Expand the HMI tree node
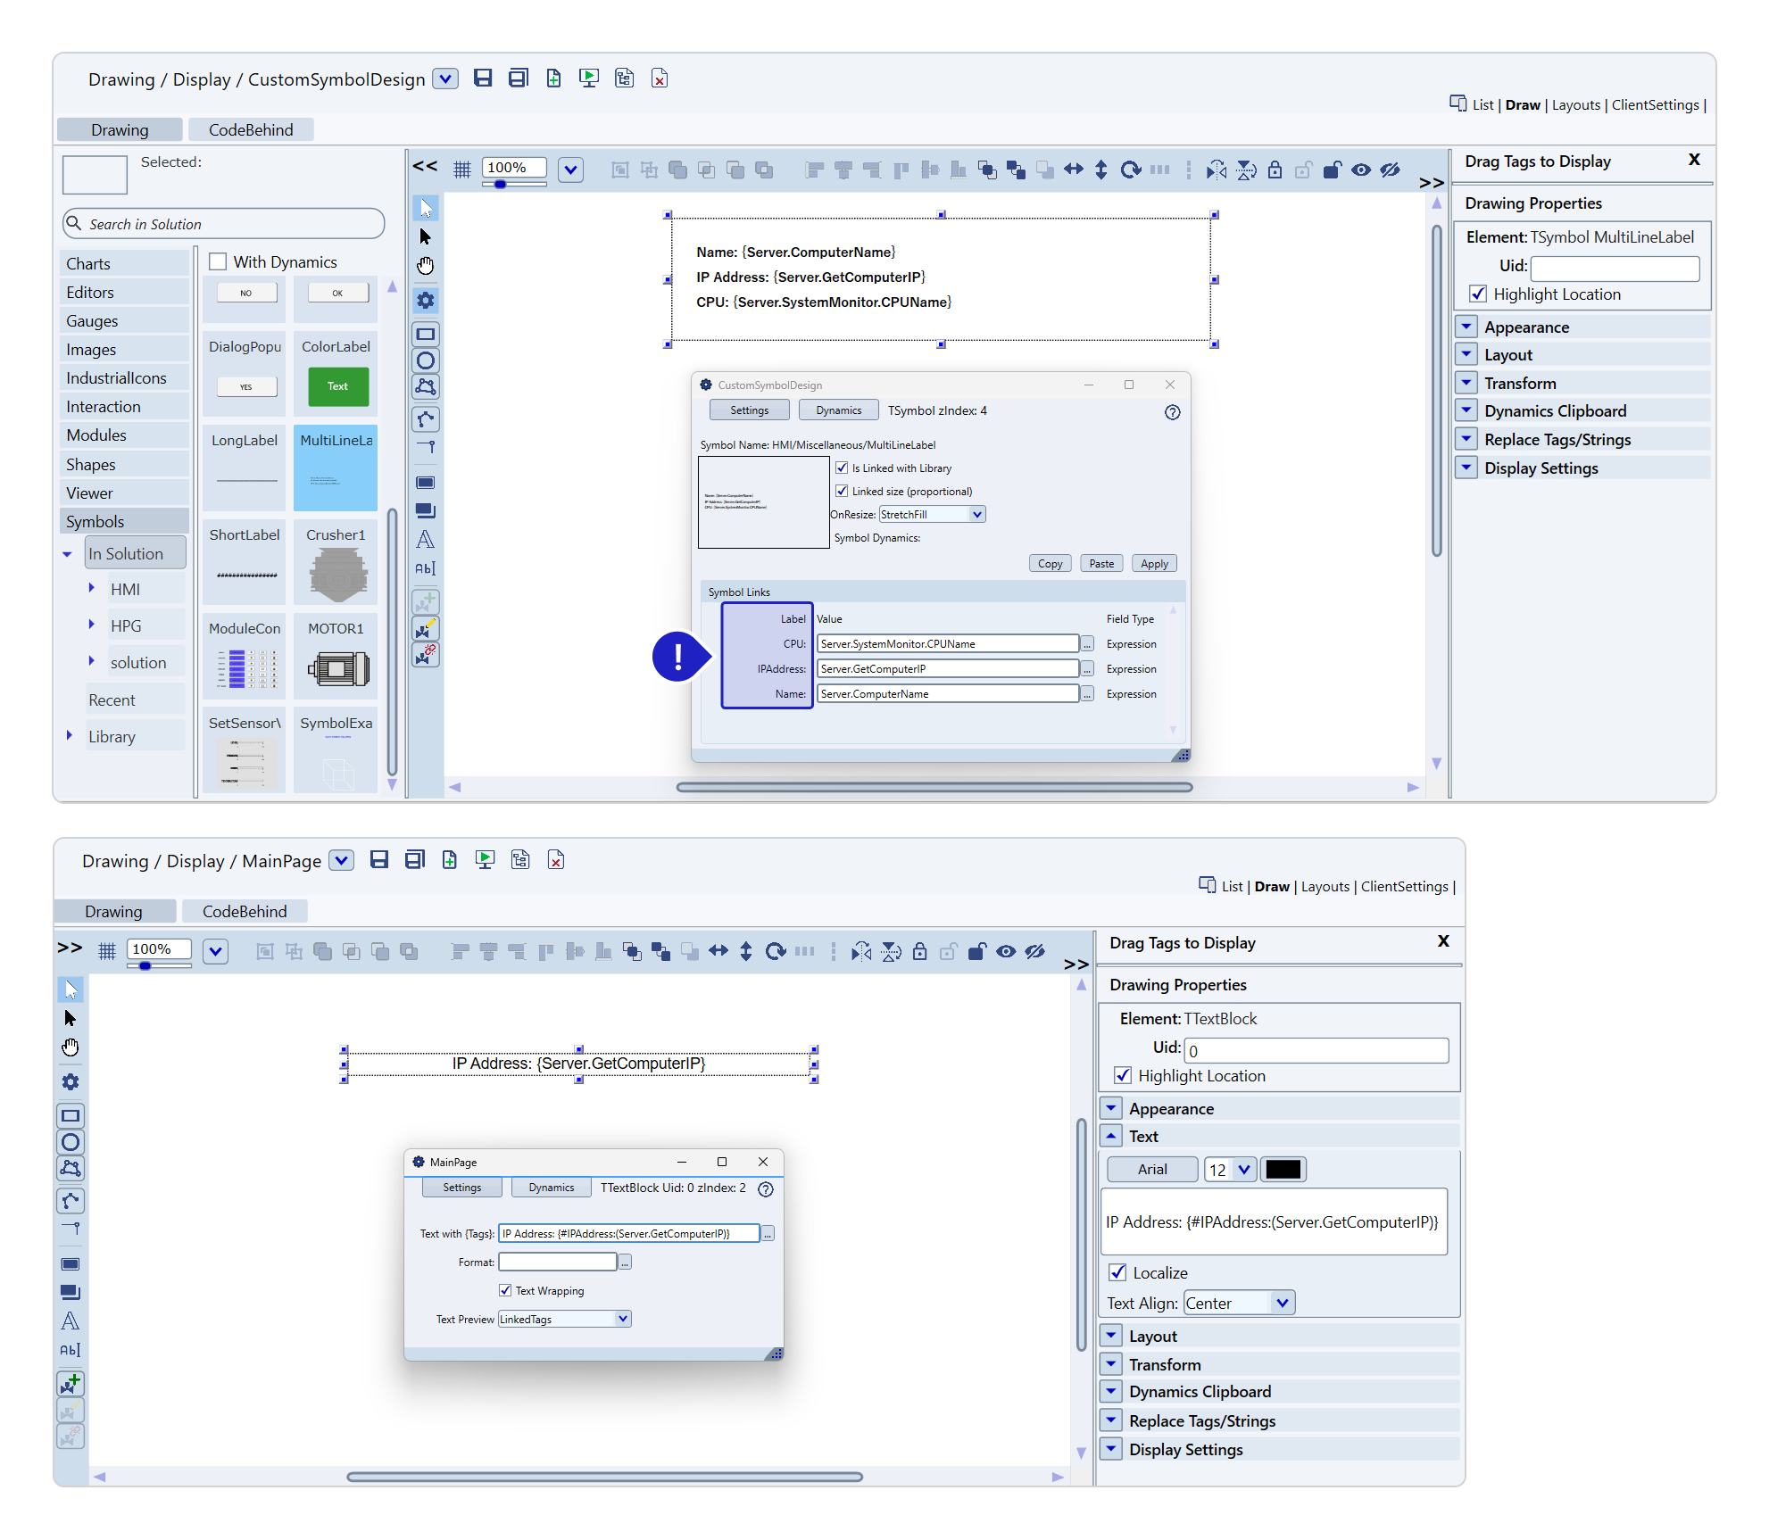The image size is (1769, 1540). 91,588
